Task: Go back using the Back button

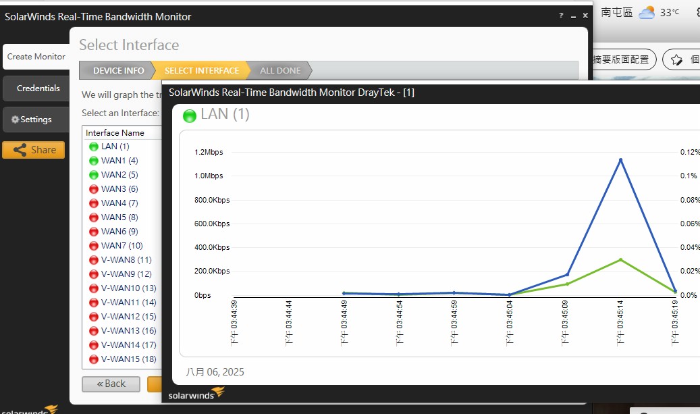Action: 111,384
